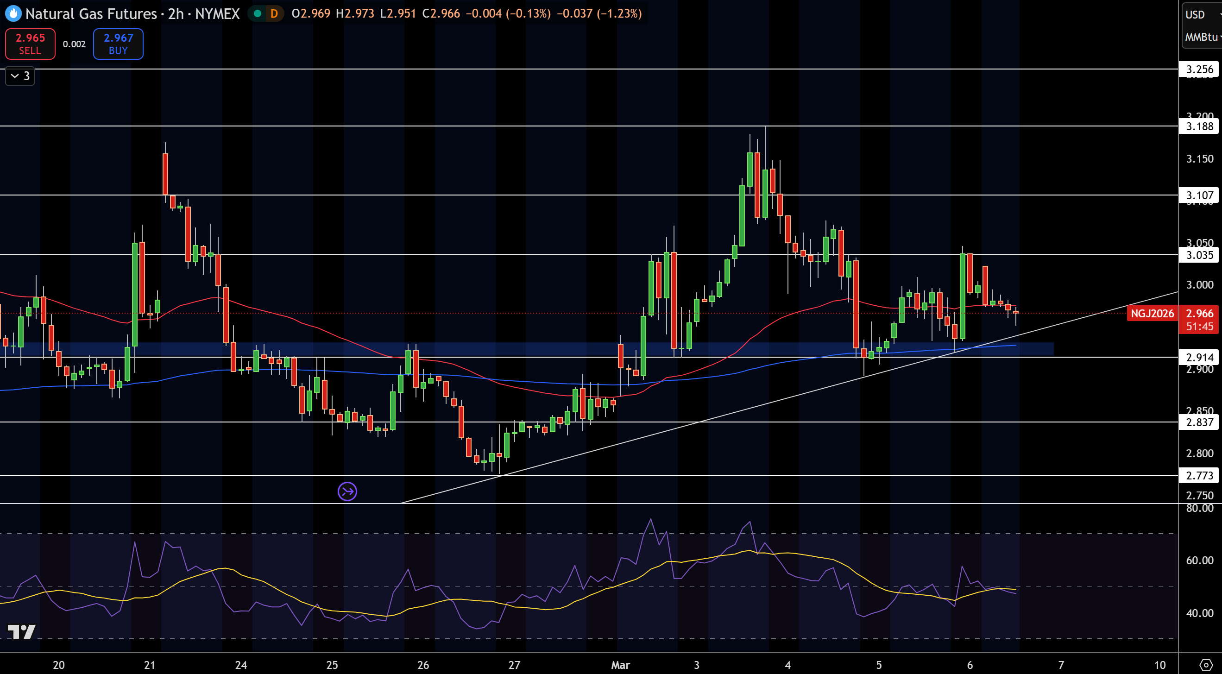The height and width of the screenshot is (674, 1222).
Task: Open chart settings gear icon
Action: coord(1205,665)
